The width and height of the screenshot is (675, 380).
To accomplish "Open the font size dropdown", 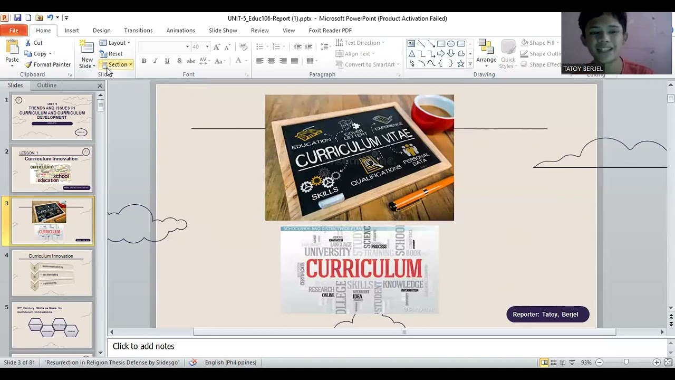I will pyautogui.click(x=207, y=46).
